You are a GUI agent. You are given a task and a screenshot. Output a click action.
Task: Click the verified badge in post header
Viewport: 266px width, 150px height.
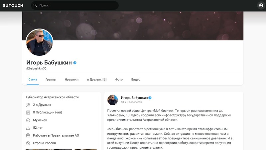tap(150, 98)
